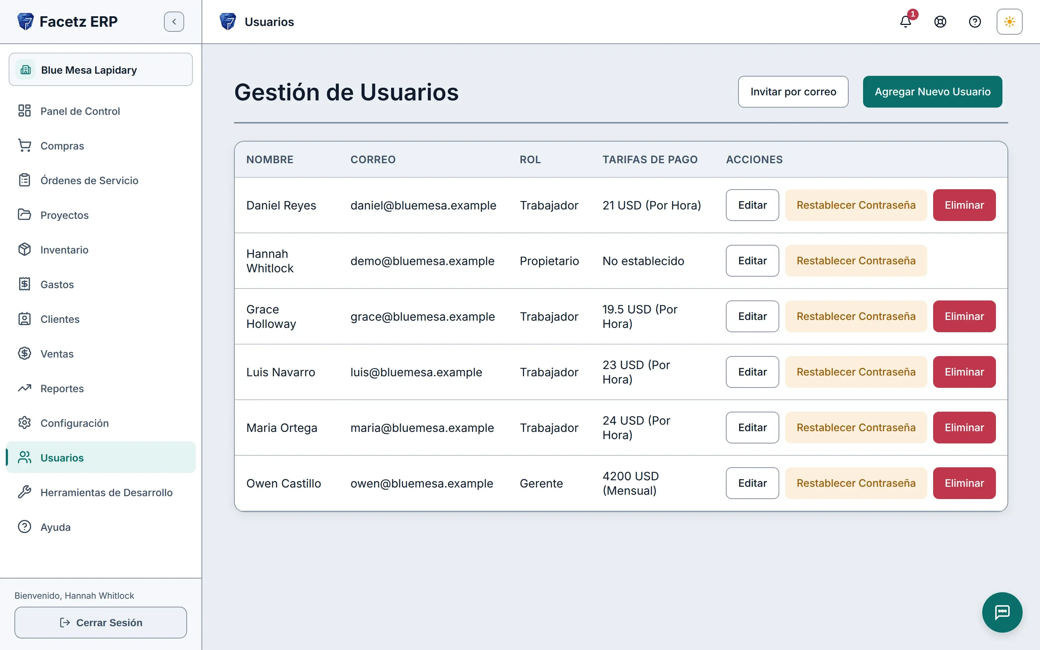Edit Grace Holloway user
The image size is (1040, 650).
click(x=752, y=316)
